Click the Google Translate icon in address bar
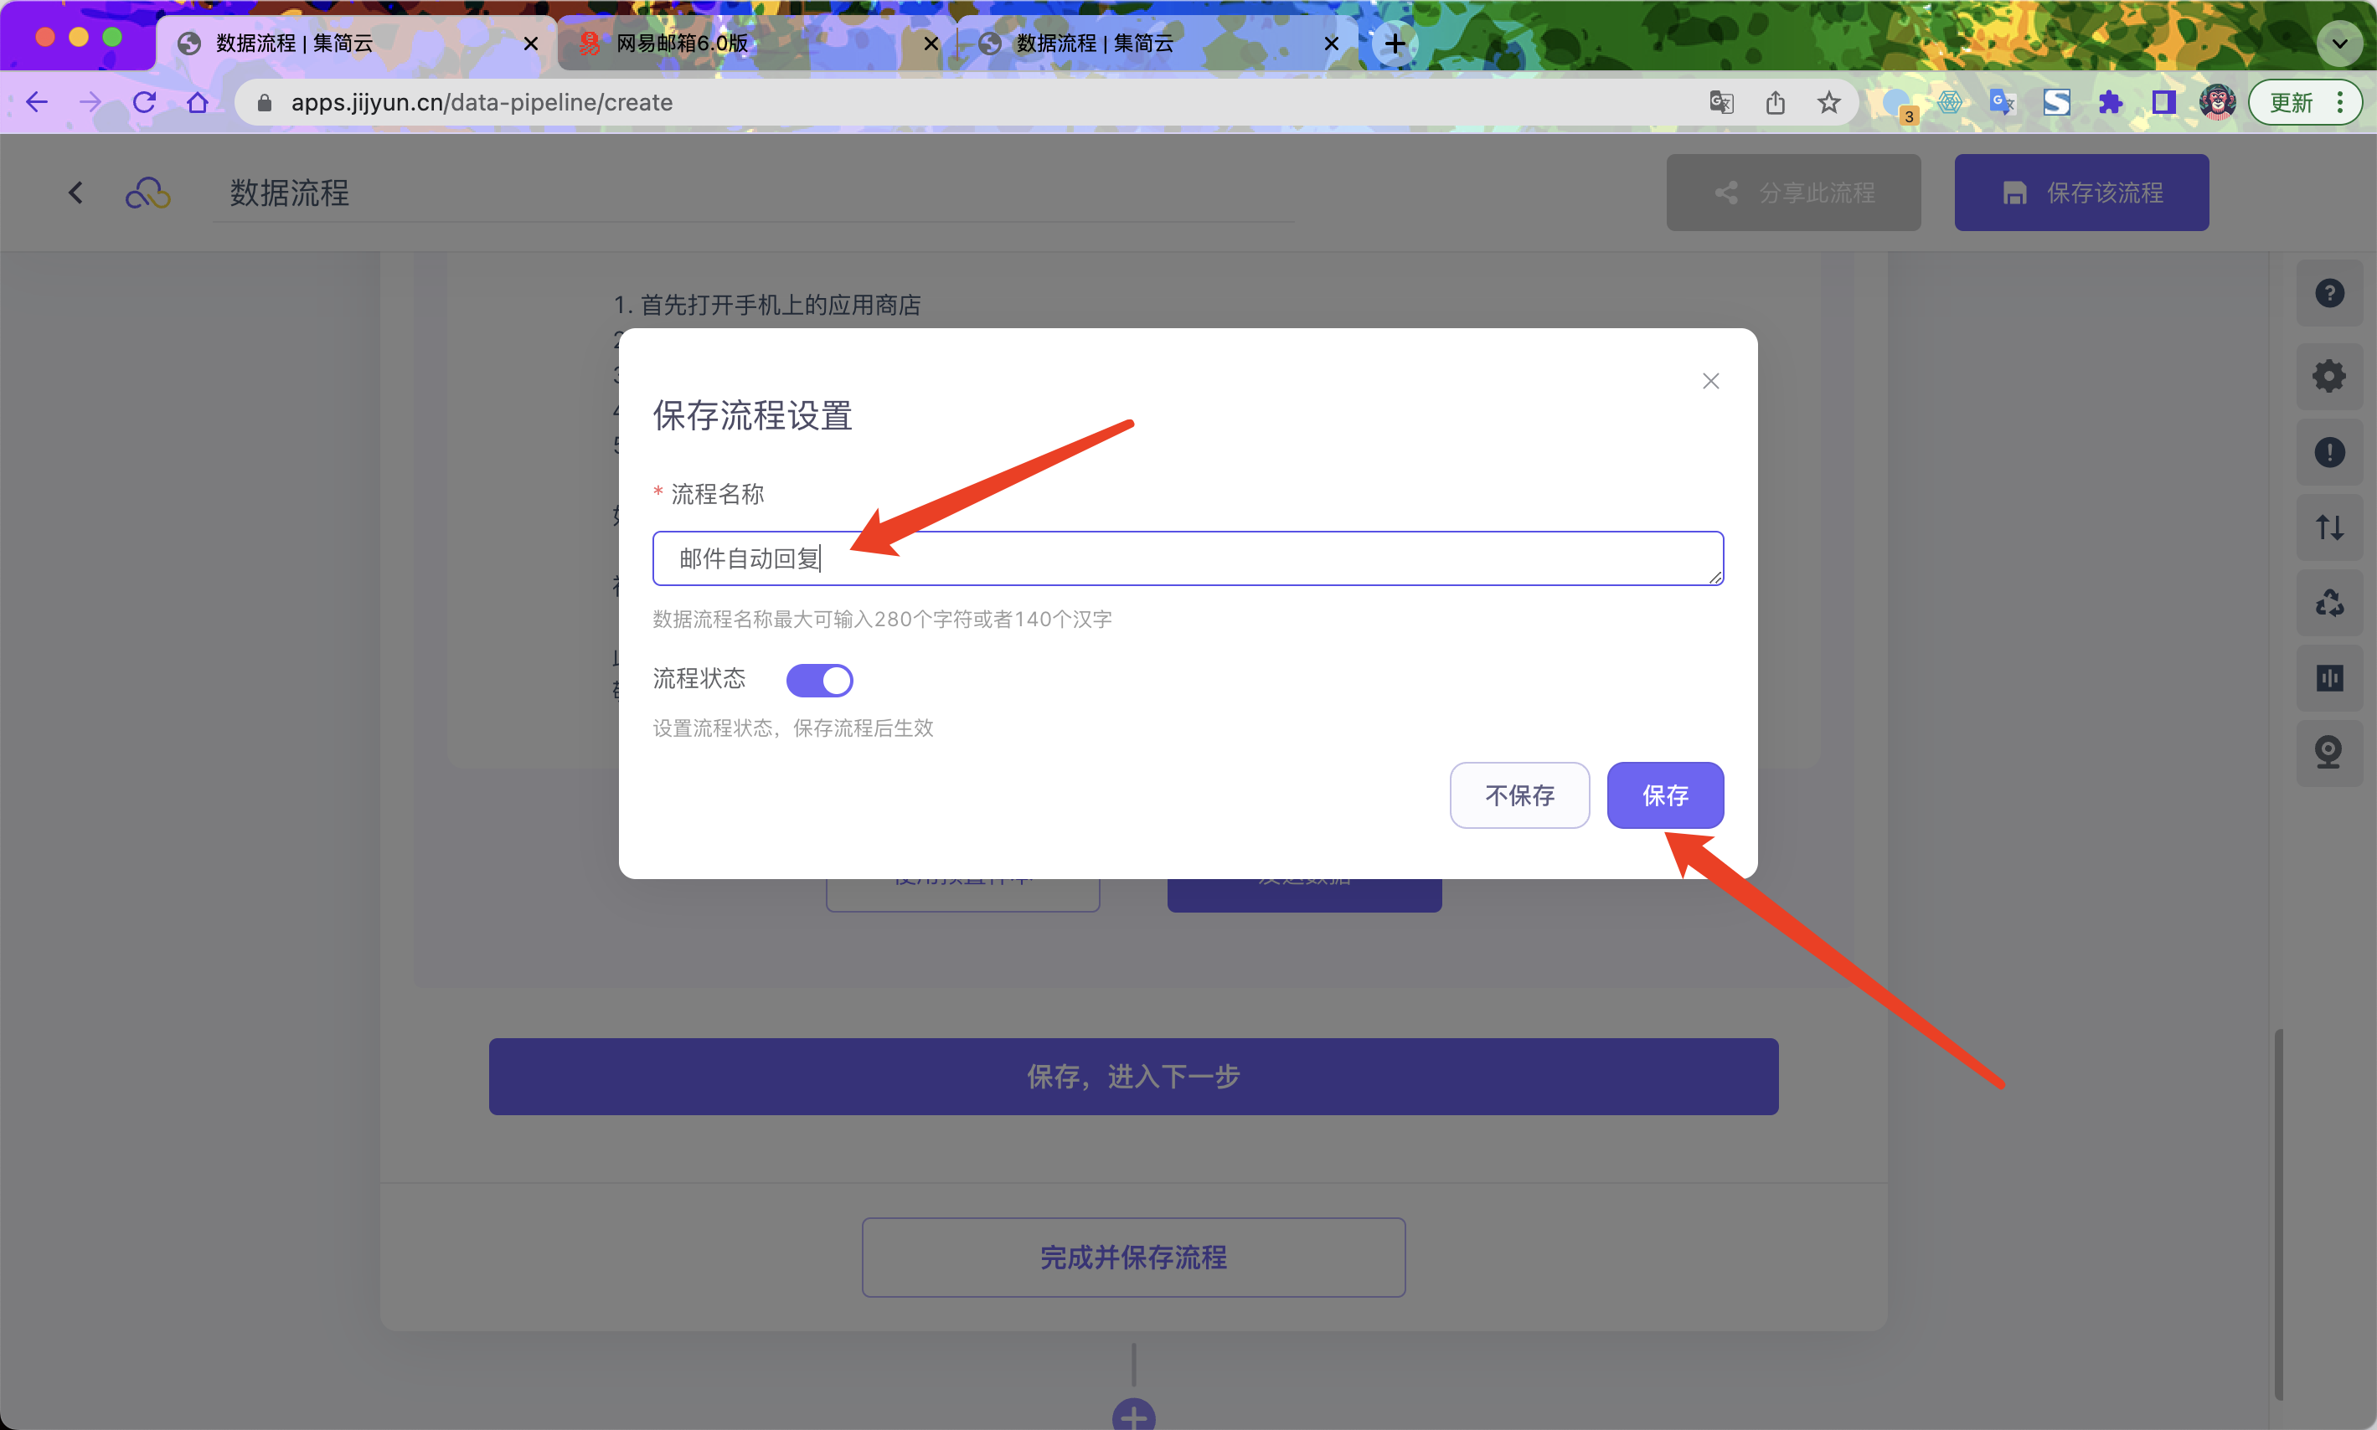Image resolution: width=2377 pixels, height=1430 pixels. (1720, 102)
